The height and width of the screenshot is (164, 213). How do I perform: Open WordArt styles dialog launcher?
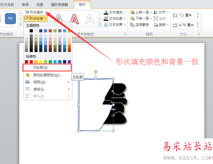tap(125, 34)
